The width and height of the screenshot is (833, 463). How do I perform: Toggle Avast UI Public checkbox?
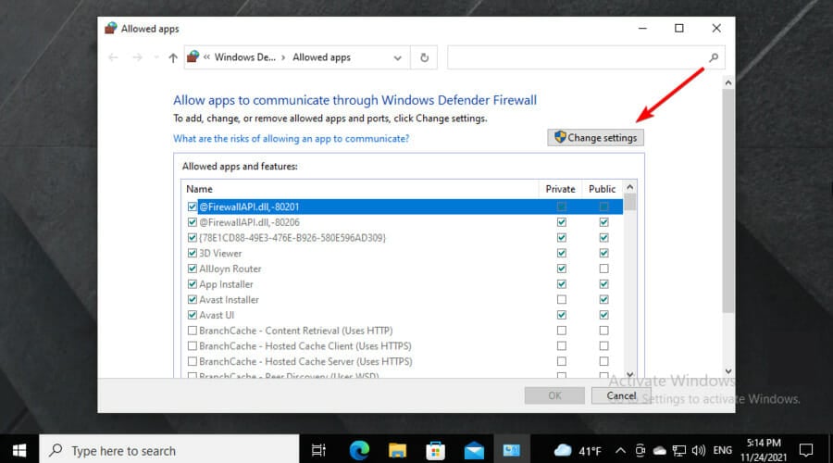604,315
